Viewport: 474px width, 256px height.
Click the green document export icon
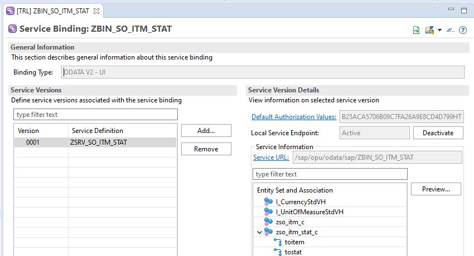pos(416,30)
